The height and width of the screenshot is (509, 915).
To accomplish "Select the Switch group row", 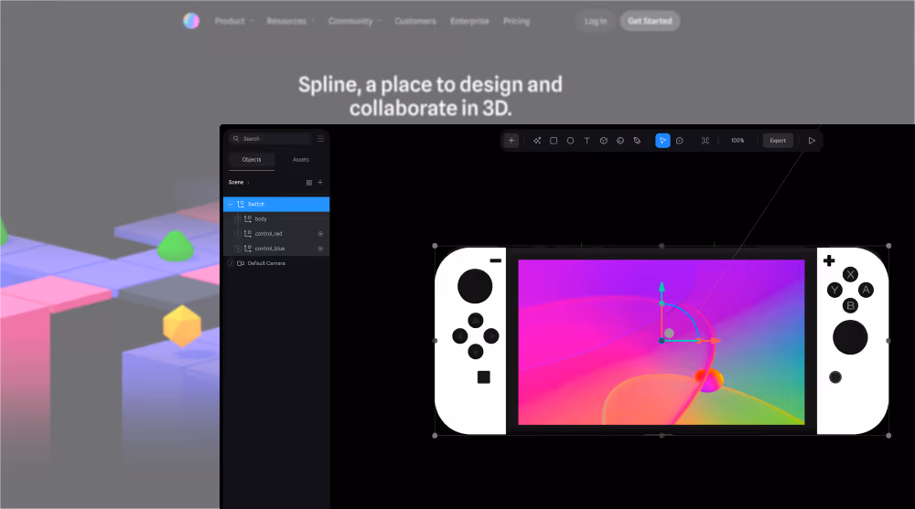I will 276,204.
